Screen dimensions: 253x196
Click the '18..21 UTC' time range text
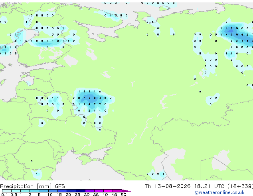click(209, 186)
